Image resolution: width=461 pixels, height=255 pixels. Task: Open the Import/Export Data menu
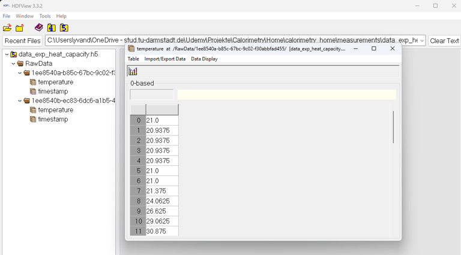[x=165, y=59]
